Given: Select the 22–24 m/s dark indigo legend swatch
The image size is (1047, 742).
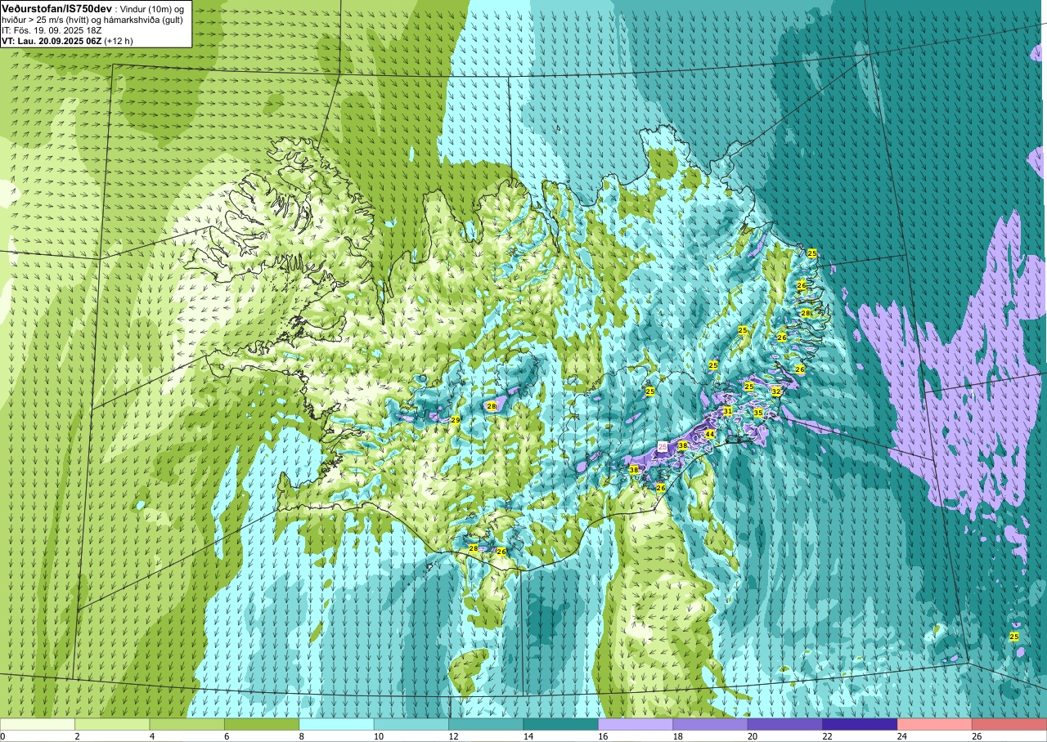Looking at the screenshot, I should click(861, 724).
